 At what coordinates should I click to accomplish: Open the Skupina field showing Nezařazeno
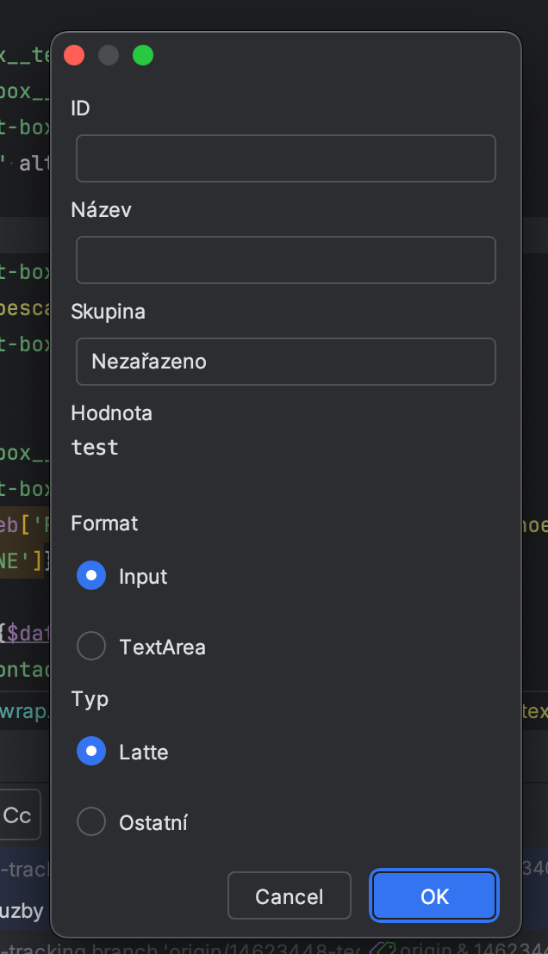point(285,362)
